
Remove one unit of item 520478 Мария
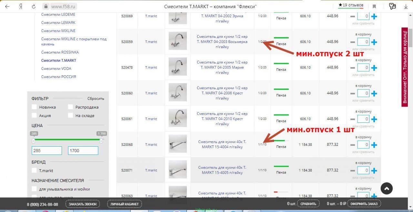[x=353, y=68]
